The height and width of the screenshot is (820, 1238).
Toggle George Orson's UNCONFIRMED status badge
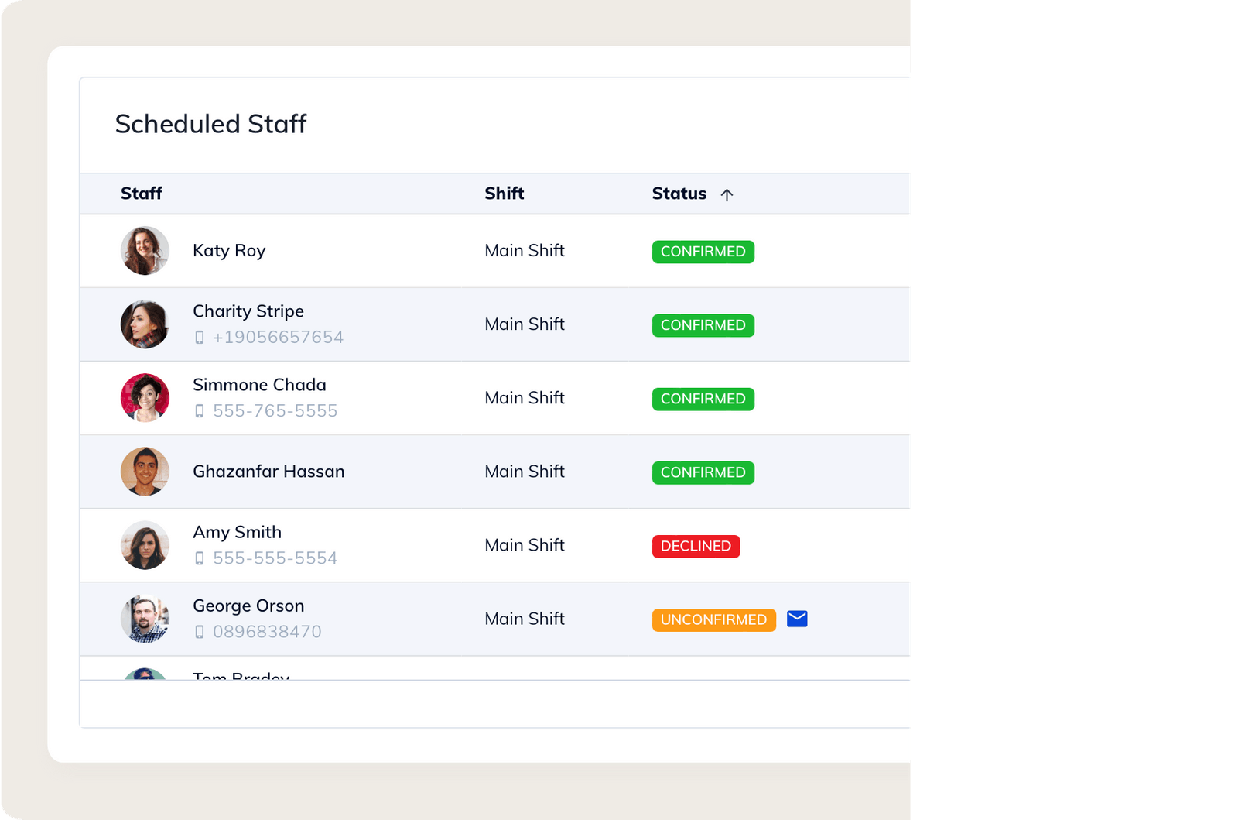coord(713,619)
